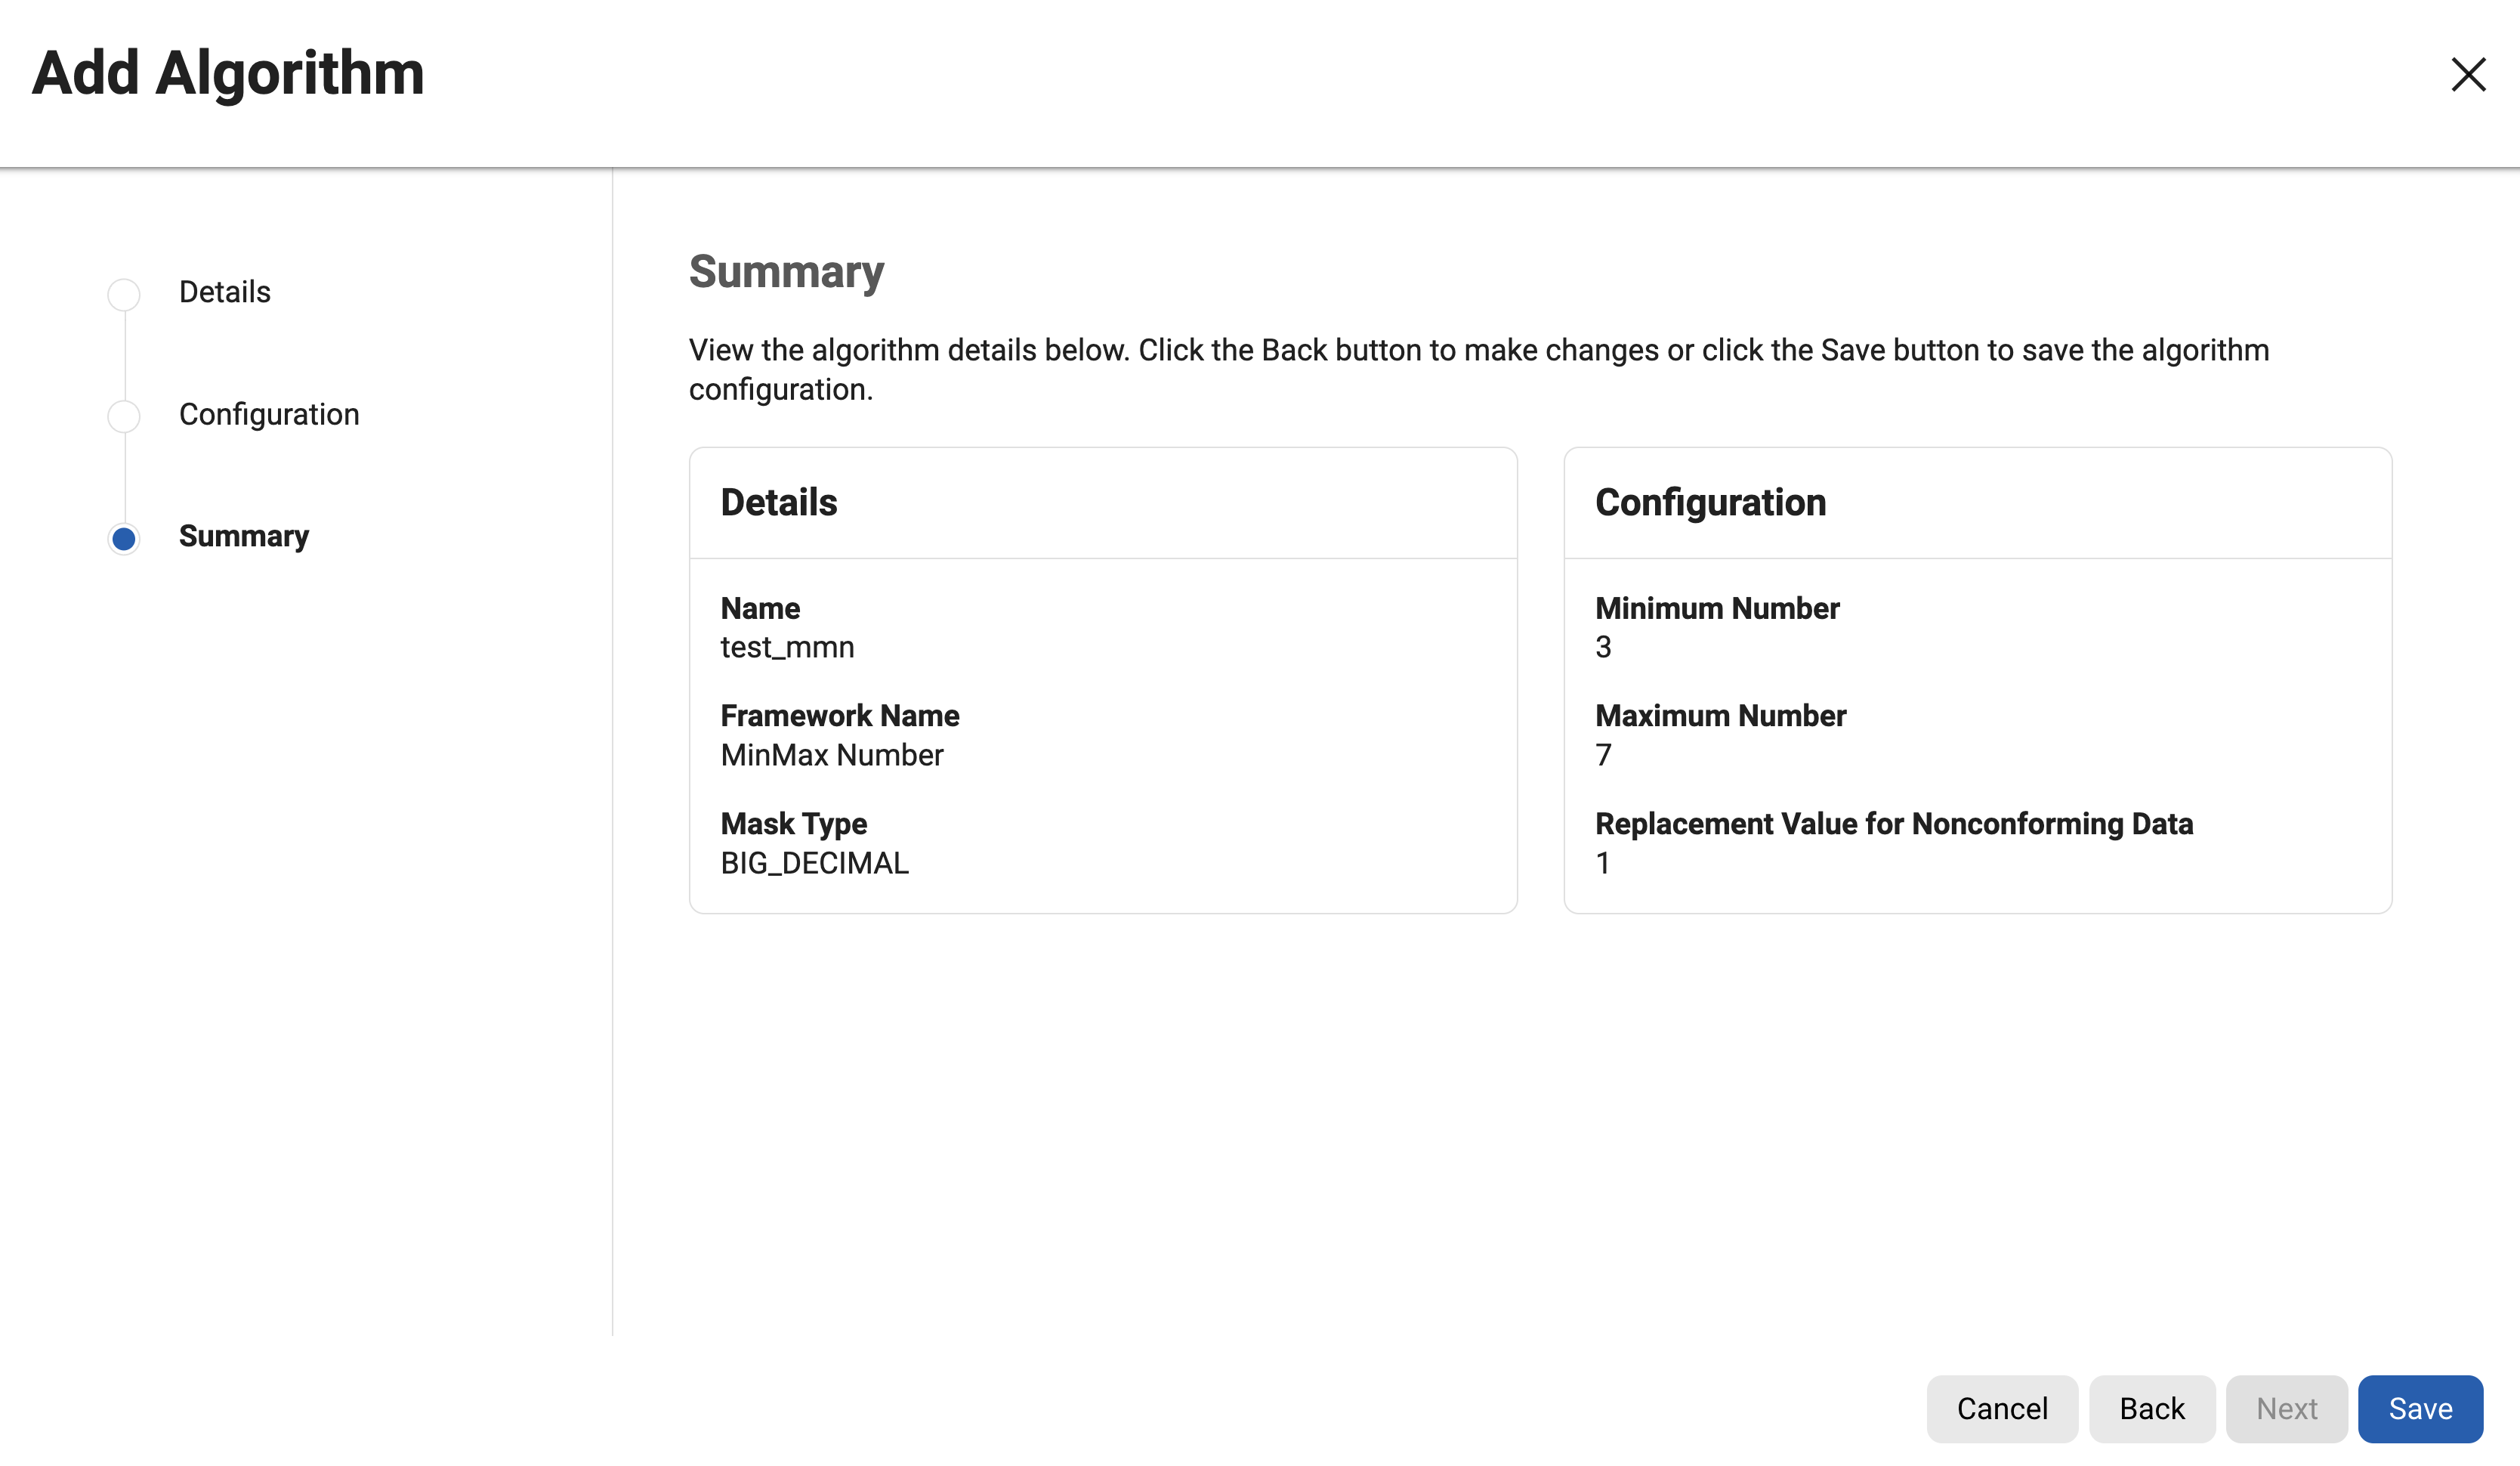Click the Details card header
Image resolution: width=2520 pixels, height=1466 pixels.
click(779, 503)
